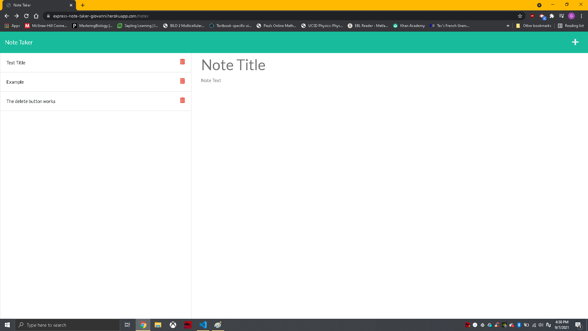Screen dimensions: 588x331
Task: Open tab search dropdown arrow
Action: 539,5
